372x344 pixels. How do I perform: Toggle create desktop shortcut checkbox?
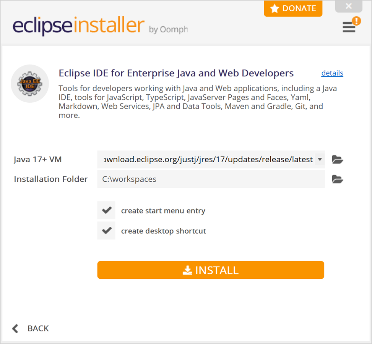pyautogui.click(x=106, y=231)
